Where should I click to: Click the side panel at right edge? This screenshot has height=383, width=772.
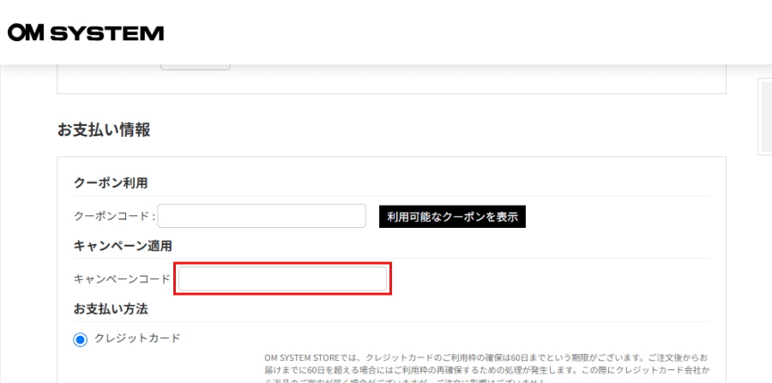(x=764, y=116)
